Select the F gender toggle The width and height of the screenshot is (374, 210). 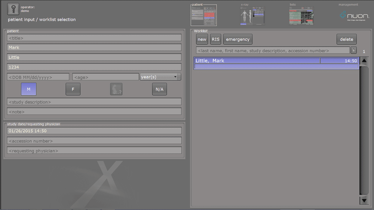click(73, 89)
